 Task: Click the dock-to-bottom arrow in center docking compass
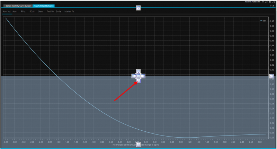138,81
